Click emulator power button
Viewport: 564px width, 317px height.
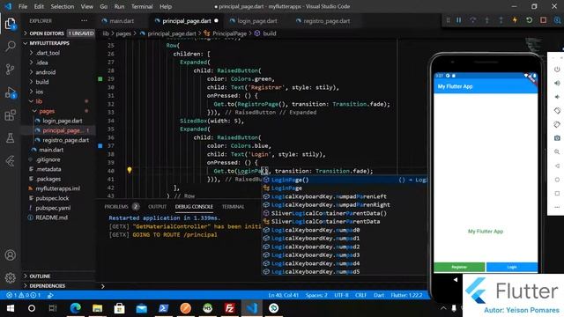(x=557, y=70)
